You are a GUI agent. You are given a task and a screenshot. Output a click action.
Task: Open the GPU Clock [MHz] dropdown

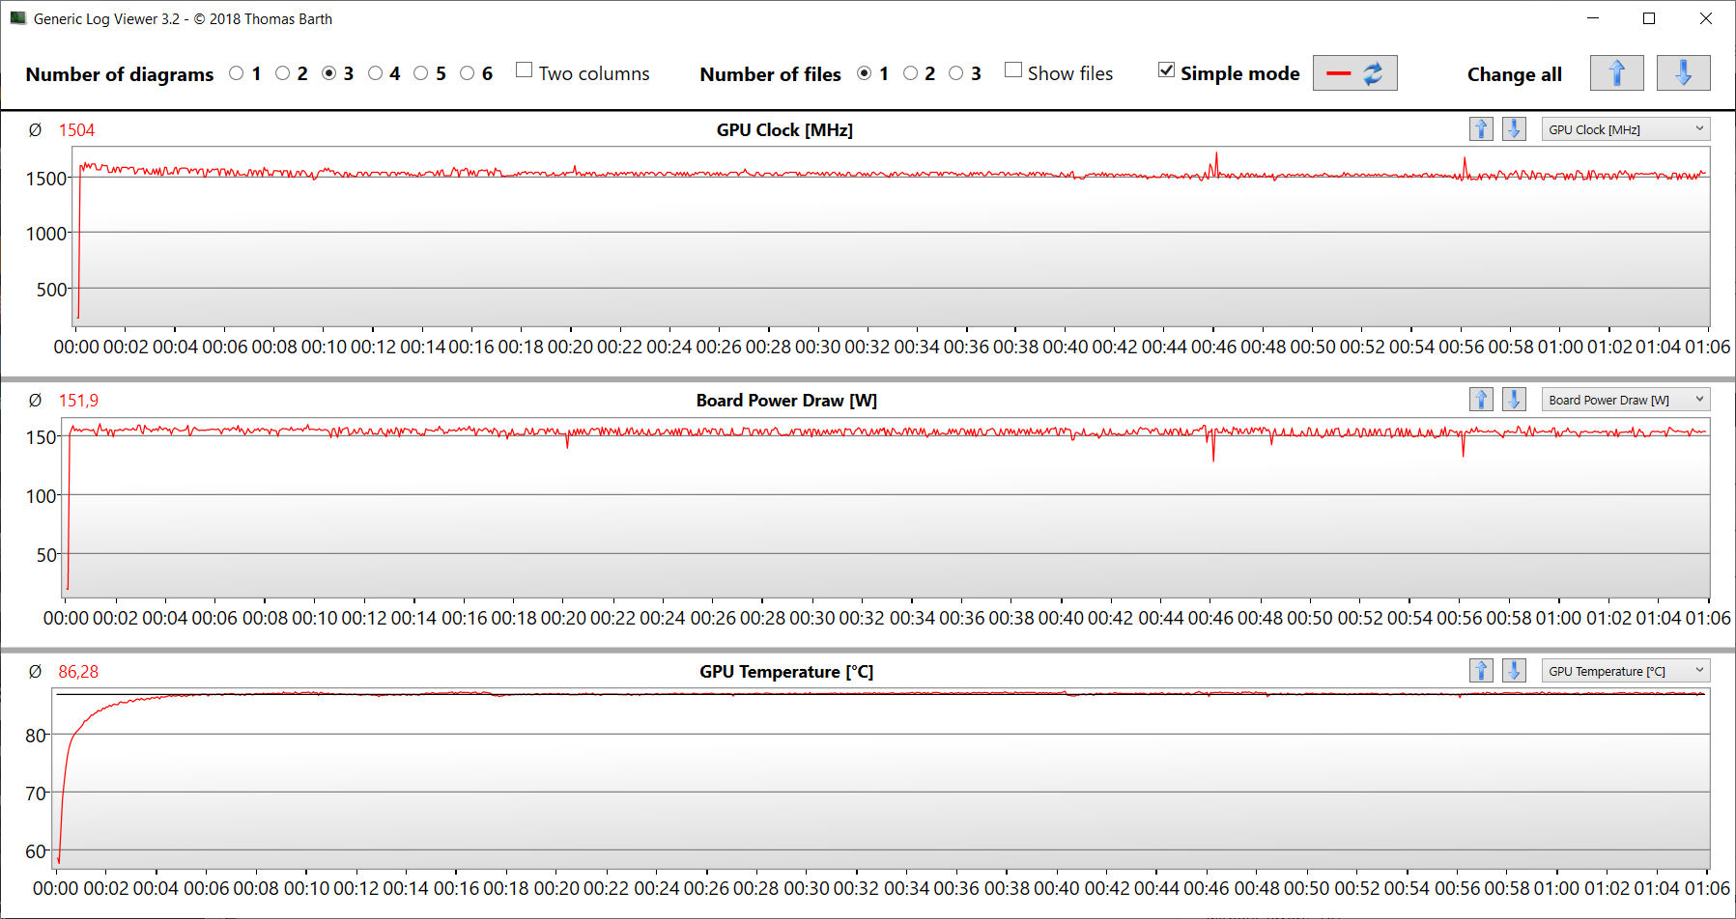point(1625,129)
